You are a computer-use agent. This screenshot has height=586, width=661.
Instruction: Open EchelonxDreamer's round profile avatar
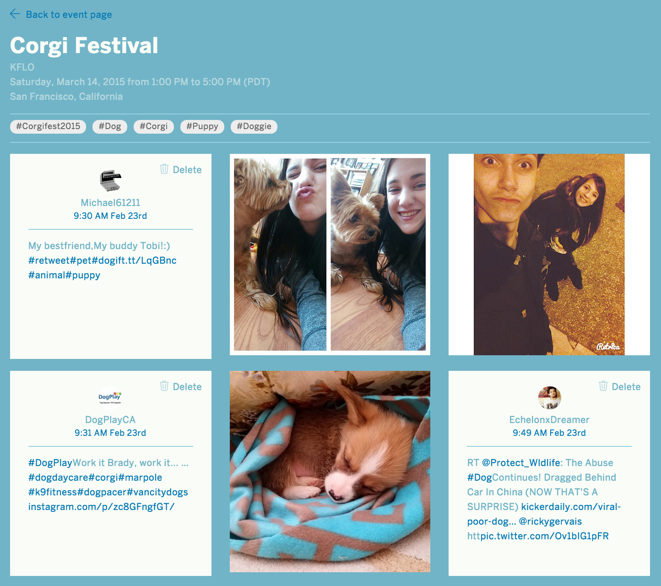(549, 397)
